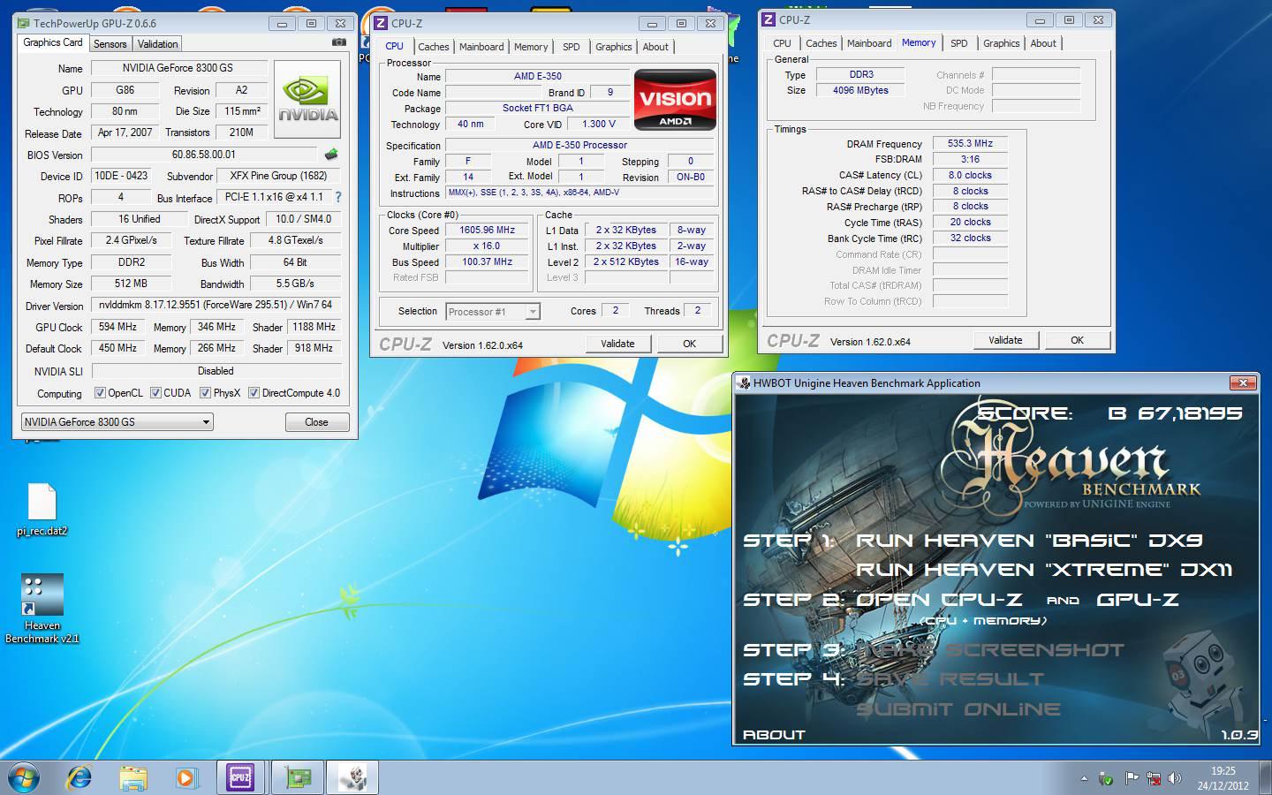This screenshot has height=795, width=1272.
Task: Open the volume speaker tray icon
Action: [x=1175, y=779]
